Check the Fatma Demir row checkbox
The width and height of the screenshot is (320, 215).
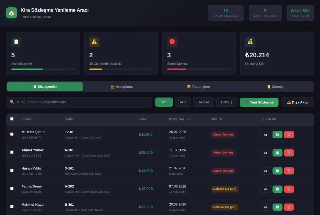tap(12, 188)
